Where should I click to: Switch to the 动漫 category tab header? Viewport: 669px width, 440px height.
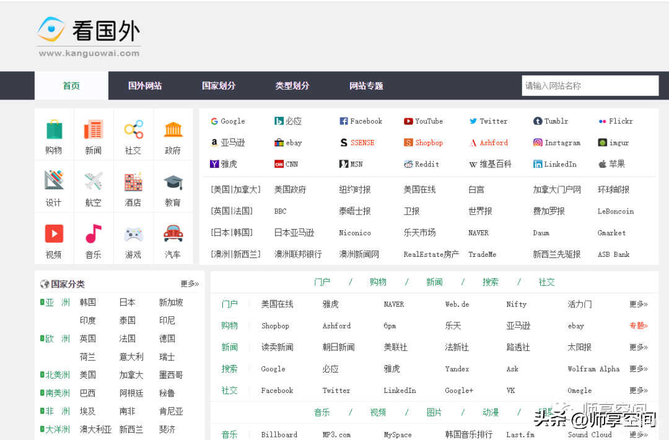click(x=490, y=412)
